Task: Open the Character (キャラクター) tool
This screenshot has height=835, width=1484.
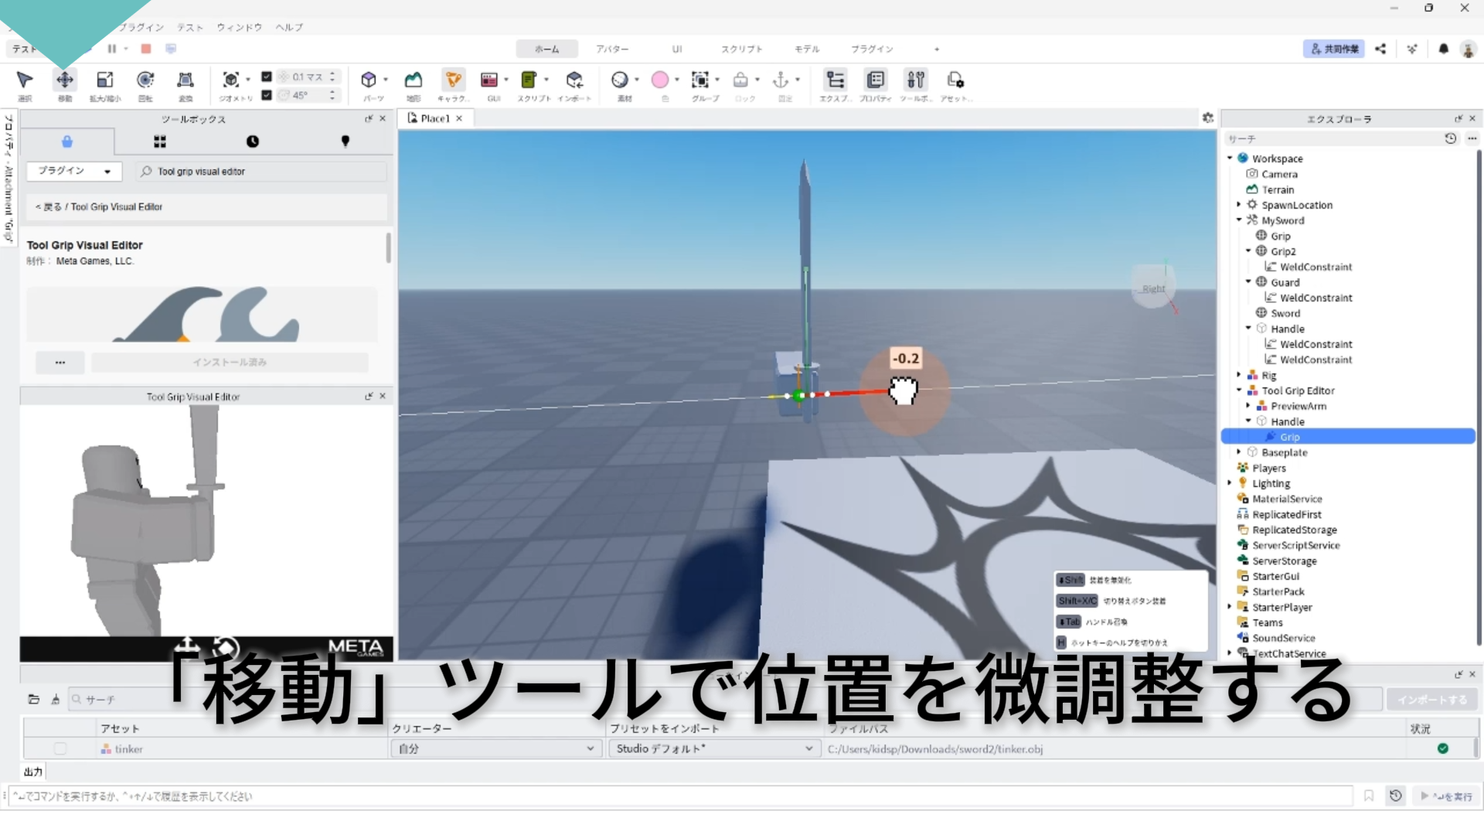Action: [x=453, y=80]
